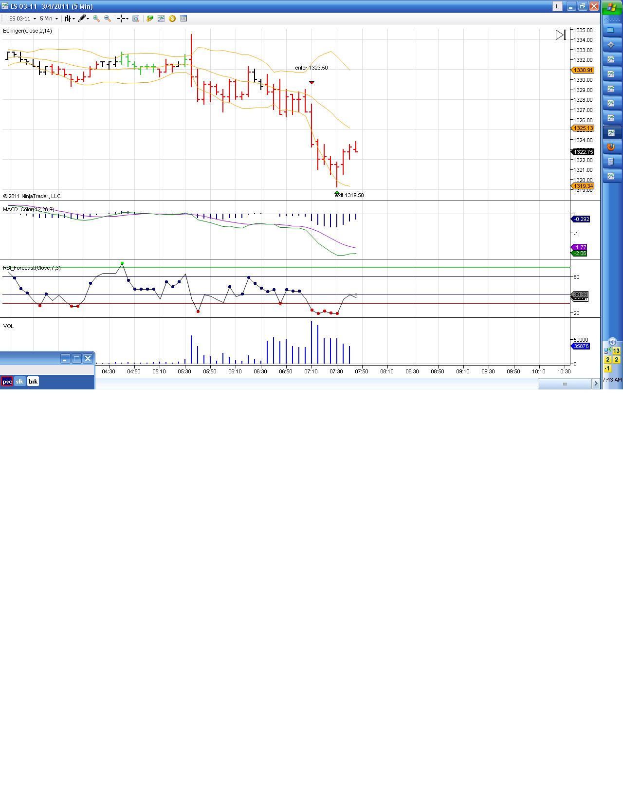Viewport: 623px width, 808px height.
Task: Click the 05:30 time axis label
Action: [184, 371]
